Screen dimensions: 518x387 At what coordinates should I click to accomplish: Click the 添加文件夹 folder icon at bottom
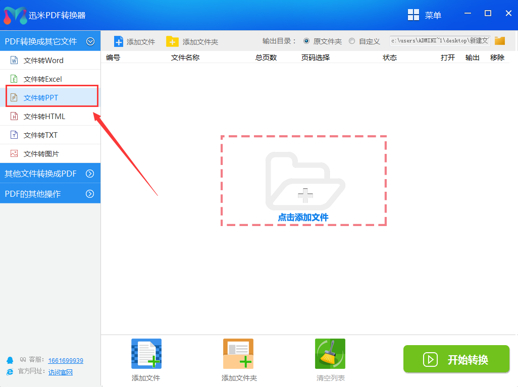coord(238,353)
